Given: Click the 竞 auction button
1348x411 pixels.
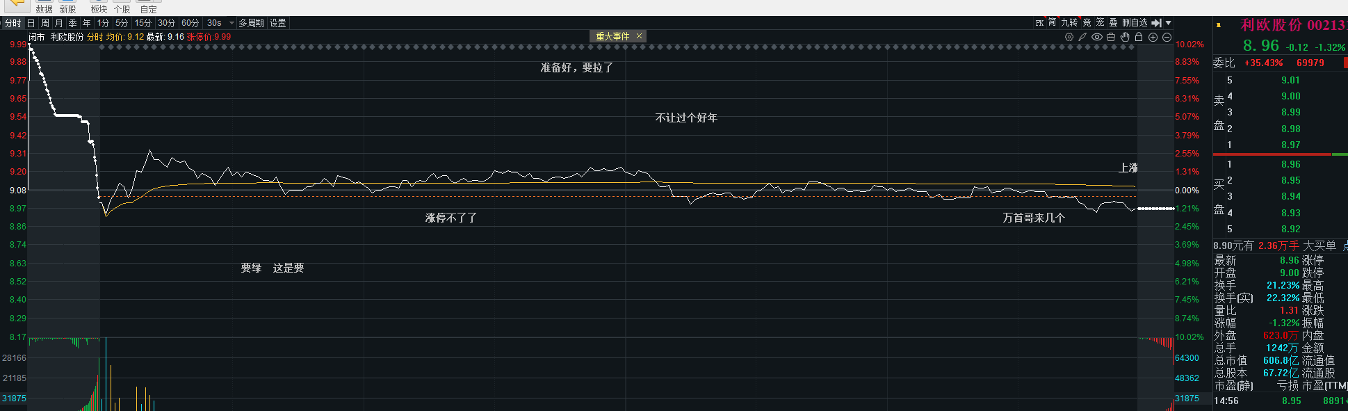Looking at the screenshot, I should 1087,23.
